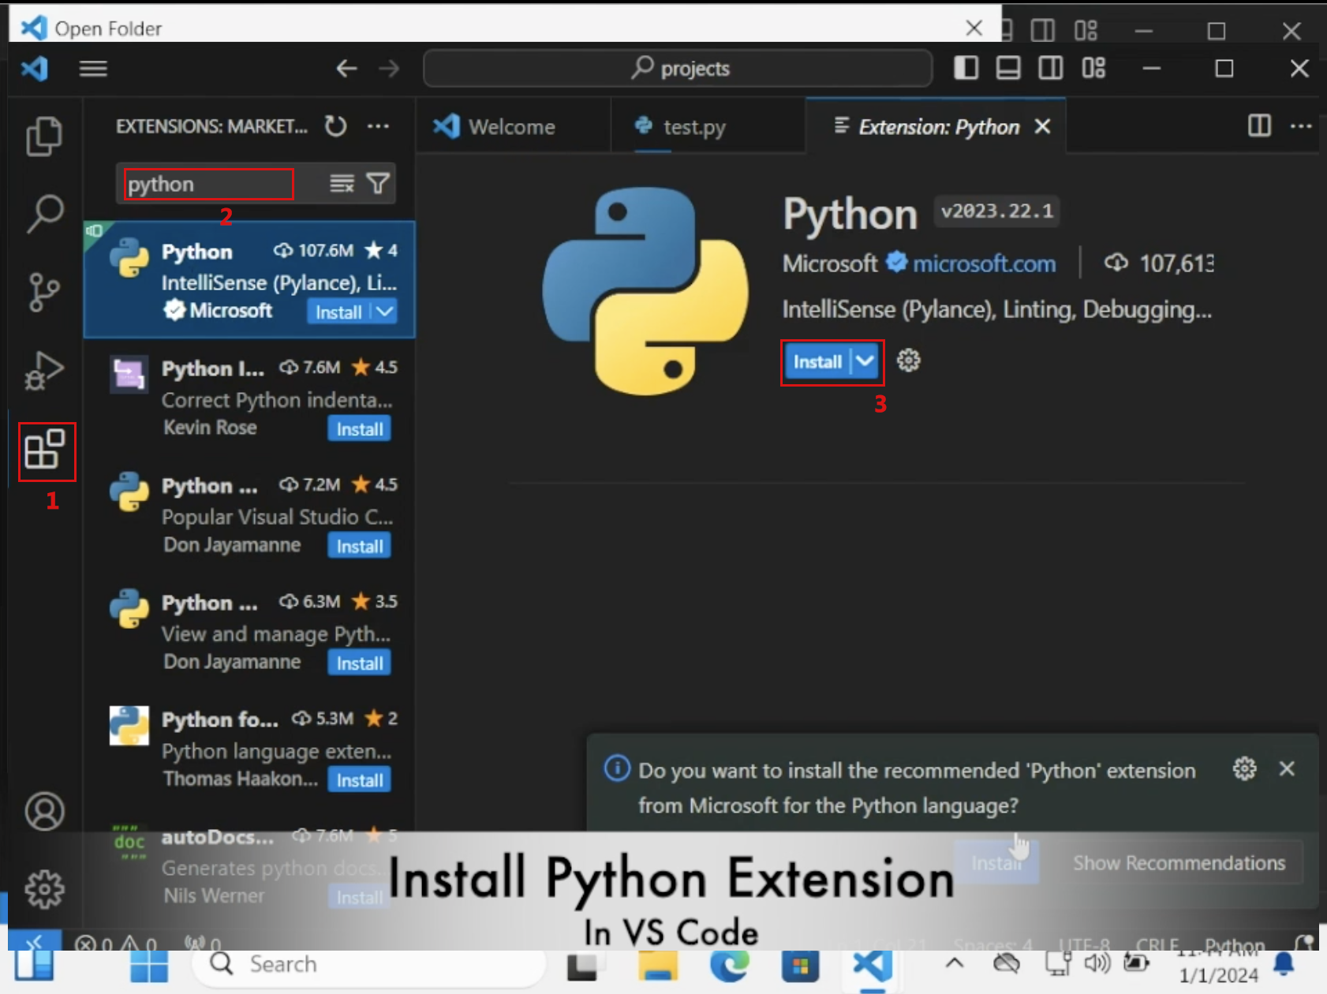The image size is (1327, 994).
Task: Close the Extension: Python tab
Action: [x=1042, y=126]
